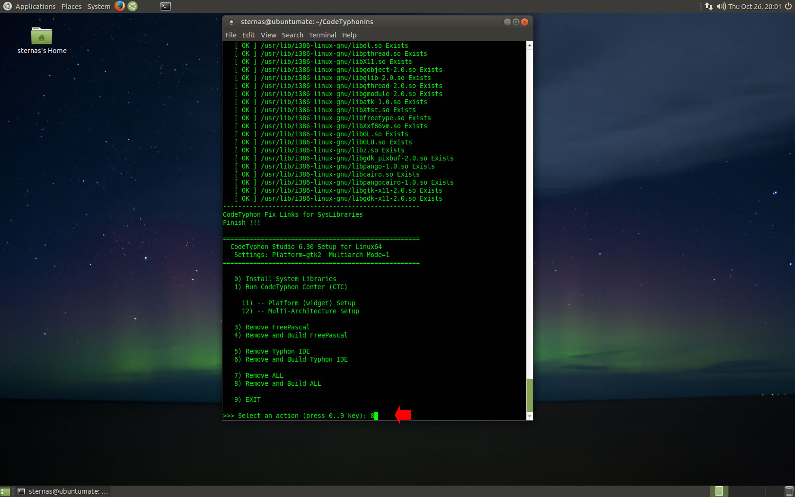Click the scrollbar track above the thumb
795x497 pixels.
pos(530,213)
